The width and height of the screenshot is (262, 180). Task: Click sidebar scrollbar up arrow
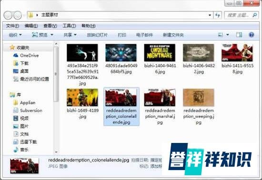56,44
